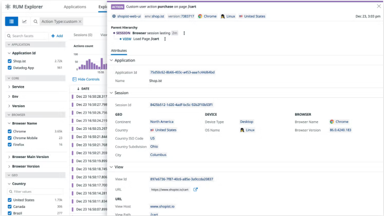Collapse the View attributes section
This screenshot has height=216, width=384.
[x=111, y=167]
